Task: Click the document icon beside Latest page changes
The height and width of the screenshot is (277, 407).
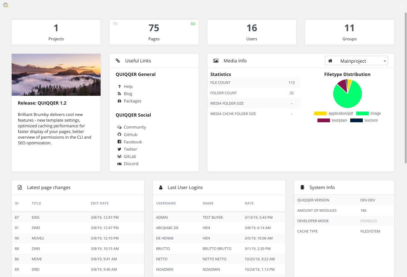Action: click(20, 188)
